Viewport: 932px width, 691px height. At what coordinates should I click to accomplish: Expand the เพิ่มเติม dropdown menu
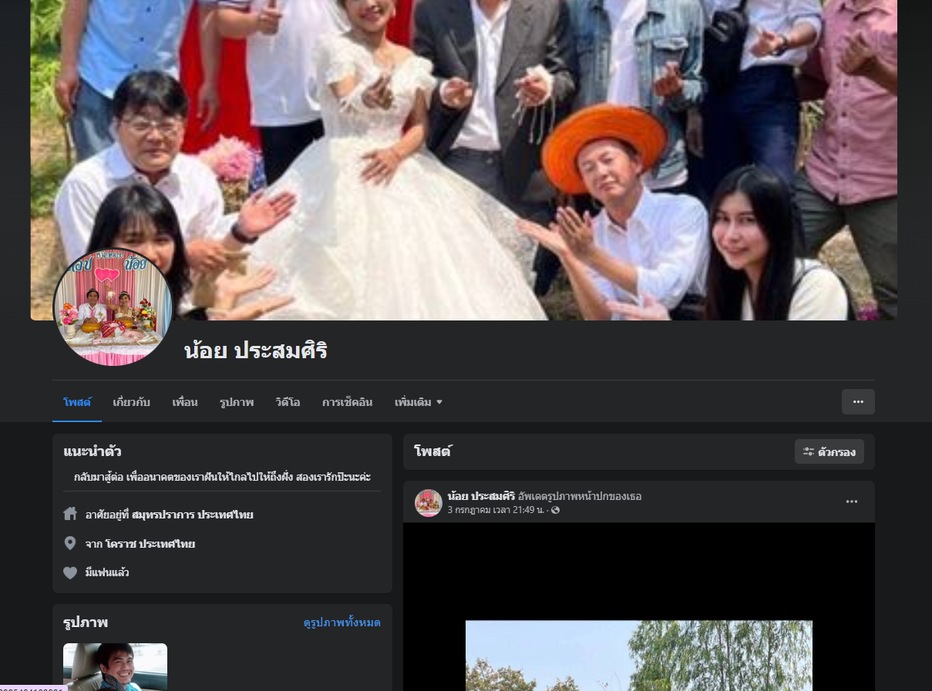419,402
